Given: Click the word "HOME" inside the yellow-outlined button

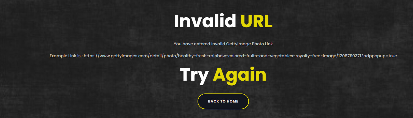Looking at the screenshot, I should tap(232, 101).
